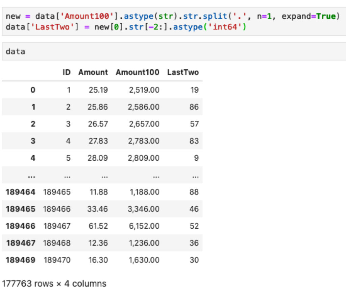Click the LastTwo value 9
346x298 pixels.
click(196, 158)
